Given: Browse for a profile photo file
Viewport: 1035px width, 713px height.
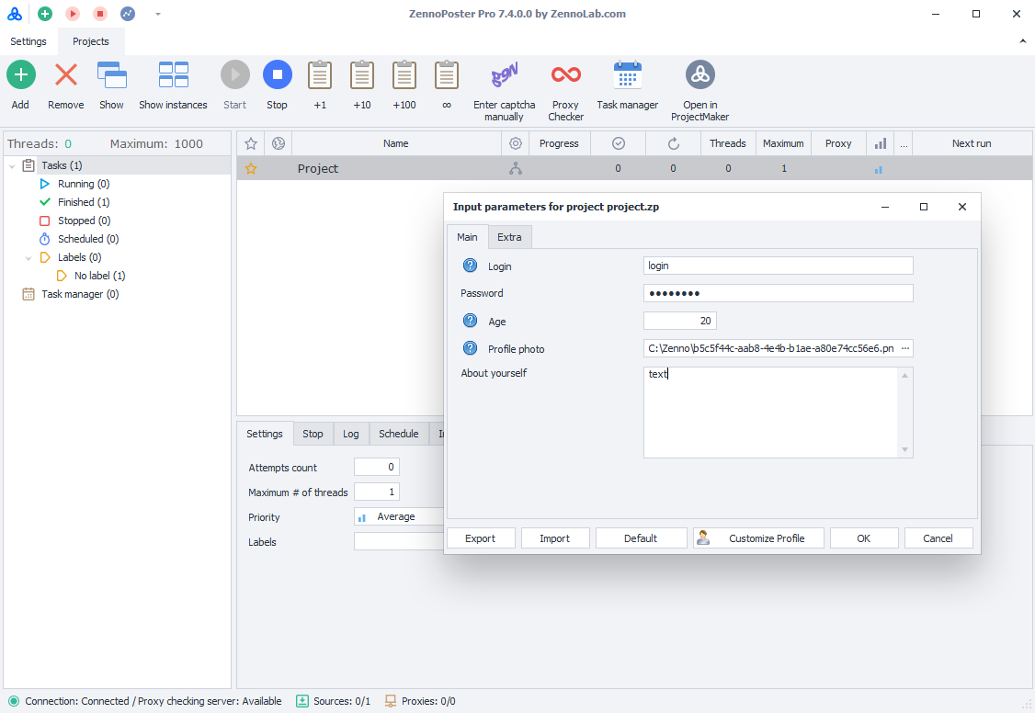Looking at the screenshot, I should click(x=905, y=348).
